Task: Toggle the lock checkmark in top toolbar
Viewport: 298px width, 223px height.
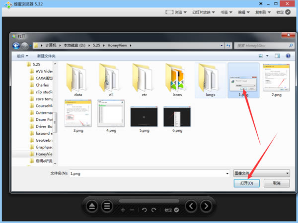Action: click(288, 12)
